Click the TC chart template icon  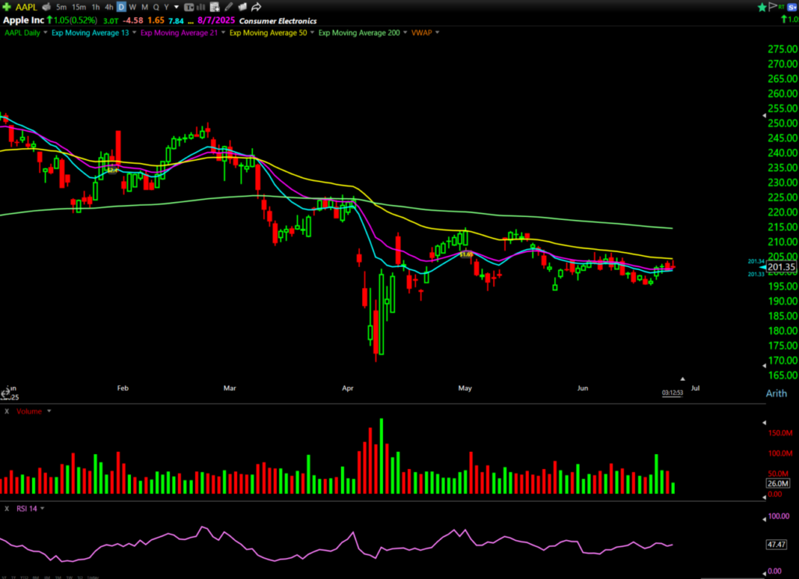pos(189,7)
